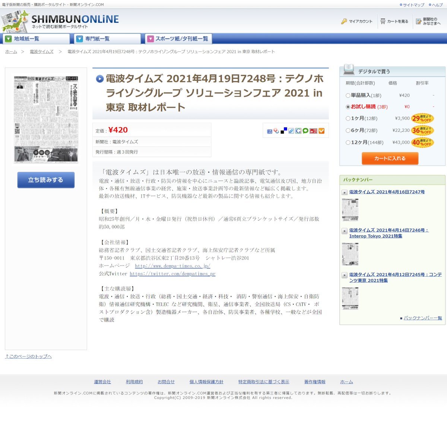Expand the スポーツ紙/夕刊紙一覧 dropdown menu
The image size is (447, 421).
coord(178,39)
